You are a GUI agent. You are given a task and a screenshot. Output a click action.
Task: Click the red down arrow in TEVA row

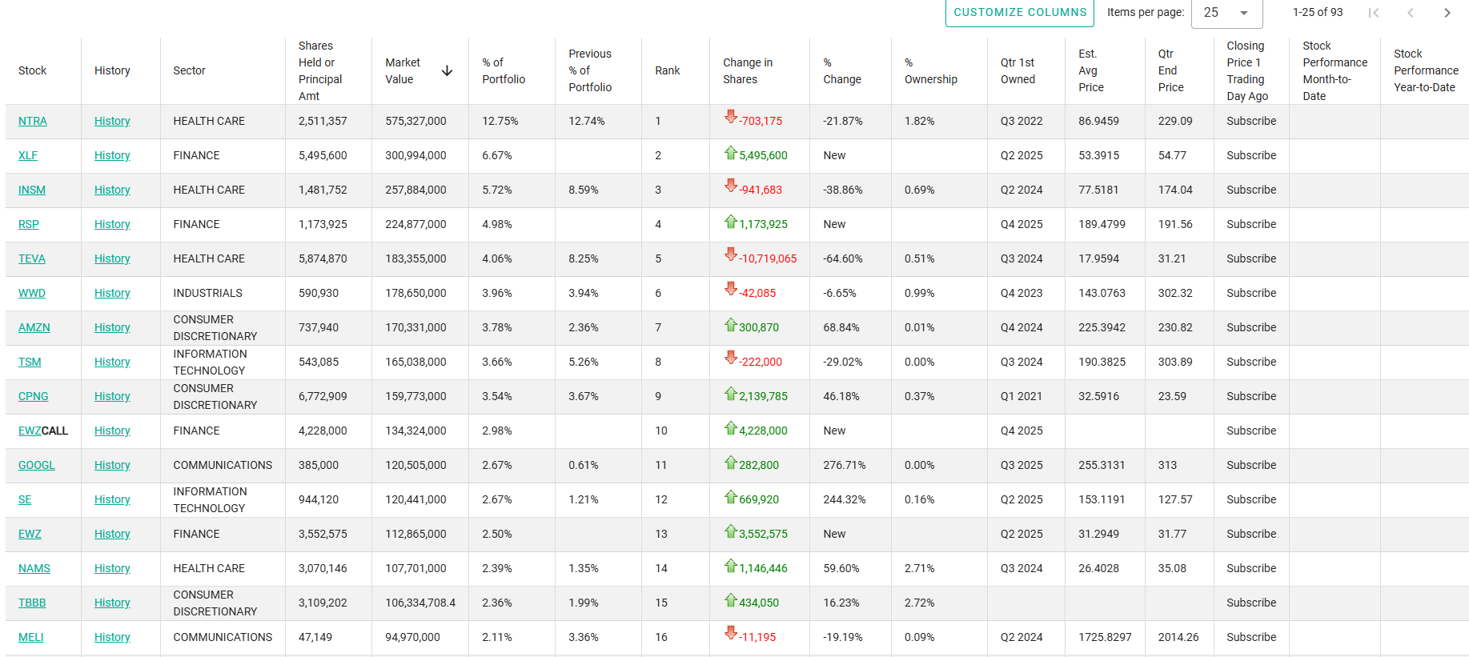pos(730,254)
